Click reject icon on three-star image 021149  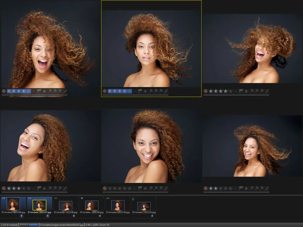pos(4,188)
